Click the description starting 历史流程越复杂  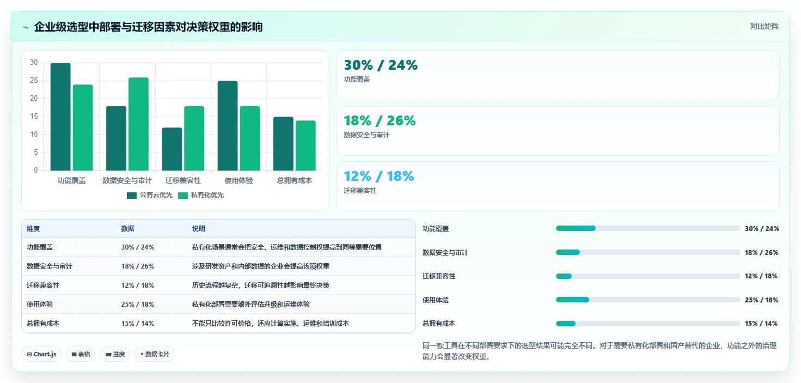(x=261, y=285)
